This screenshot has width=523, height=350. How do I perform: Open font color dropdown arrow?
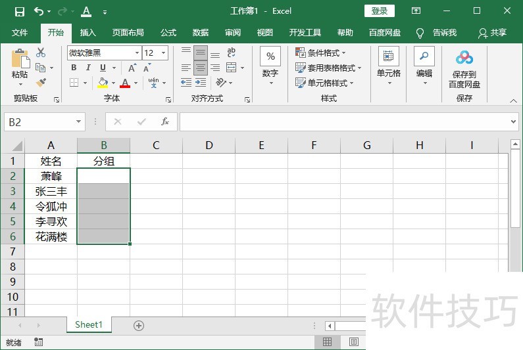tap(136, 83)
